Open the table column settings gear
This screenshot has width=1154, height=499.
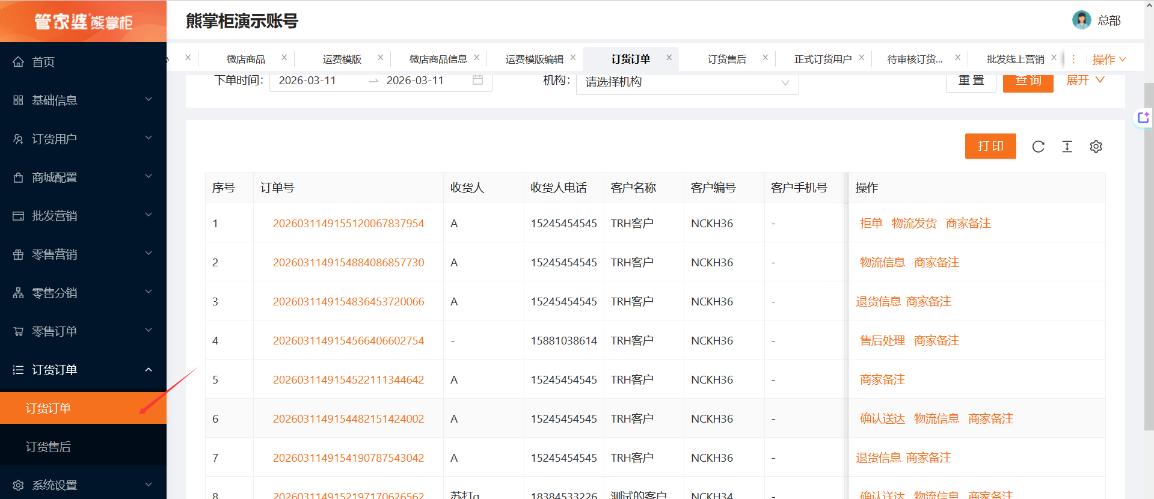click(1096, 147)
